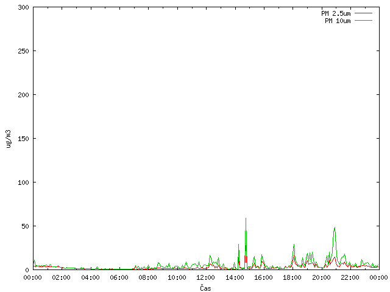Click the PM 10um legend label
Viewport: 390px width, 292px height.
338,21
